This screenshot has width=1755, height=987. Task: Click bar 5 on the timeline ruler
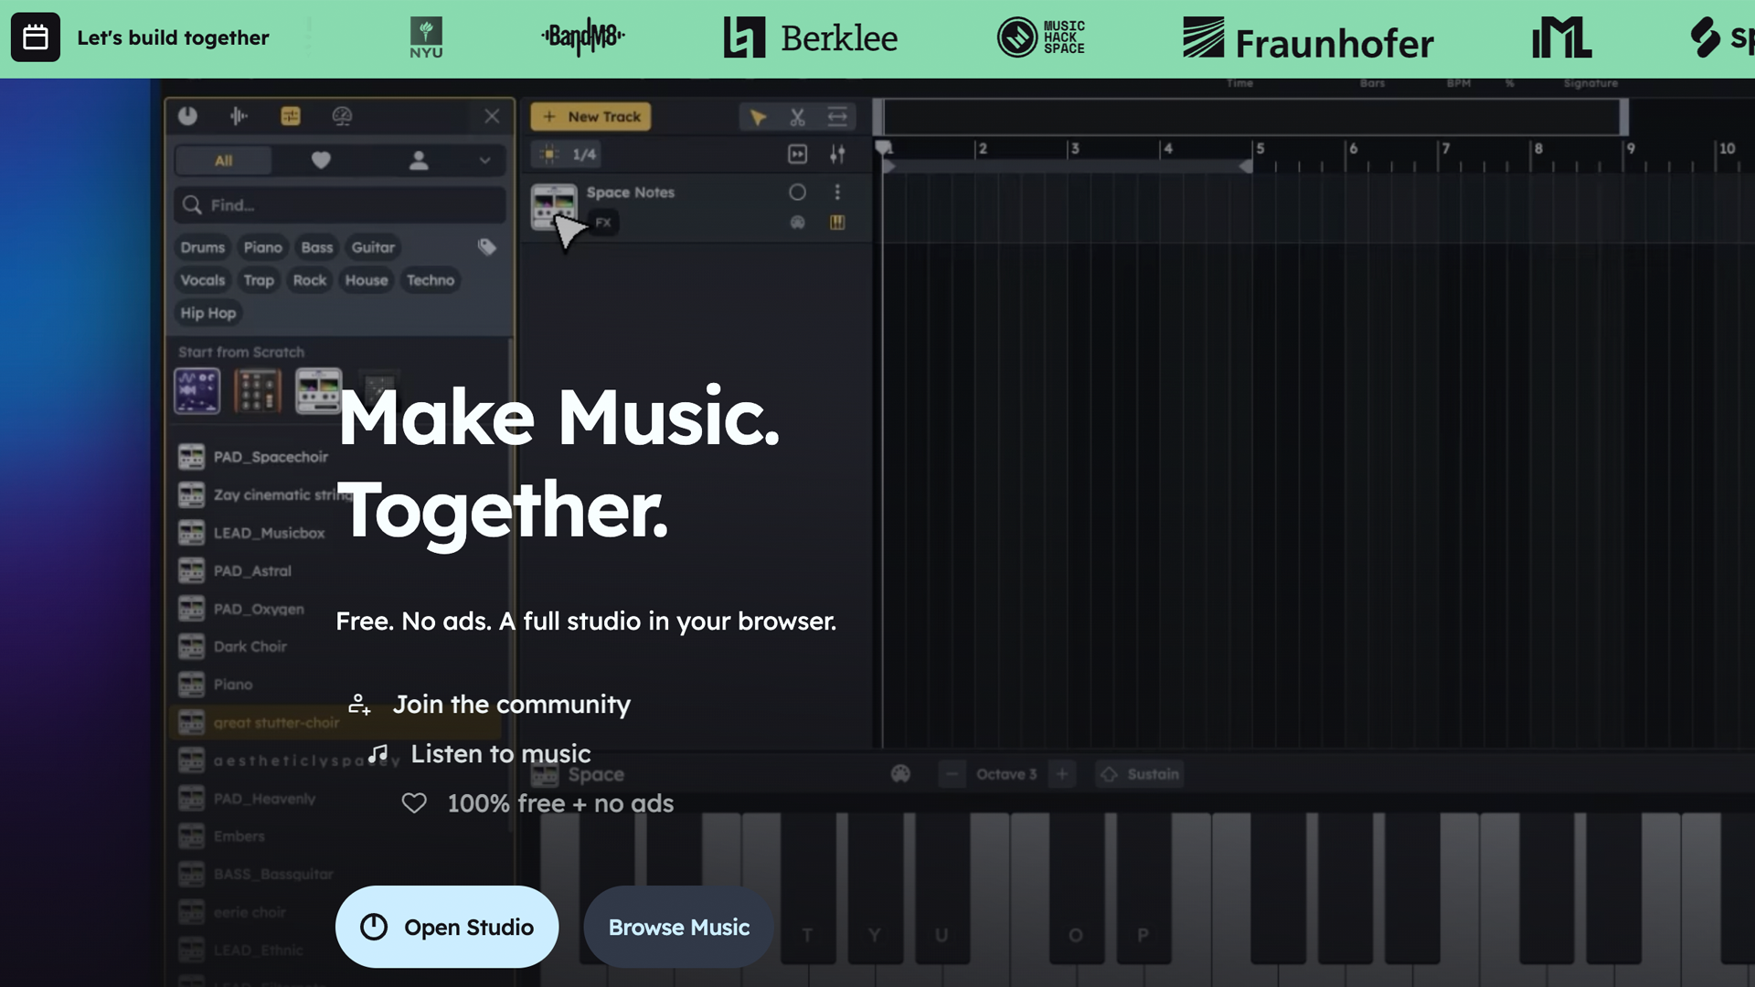tap(1260, 149)
